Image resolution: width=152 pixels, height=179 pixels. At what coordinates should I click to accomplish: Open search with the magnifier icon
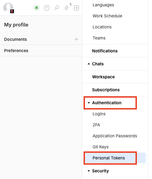click(x=57, y=8)
